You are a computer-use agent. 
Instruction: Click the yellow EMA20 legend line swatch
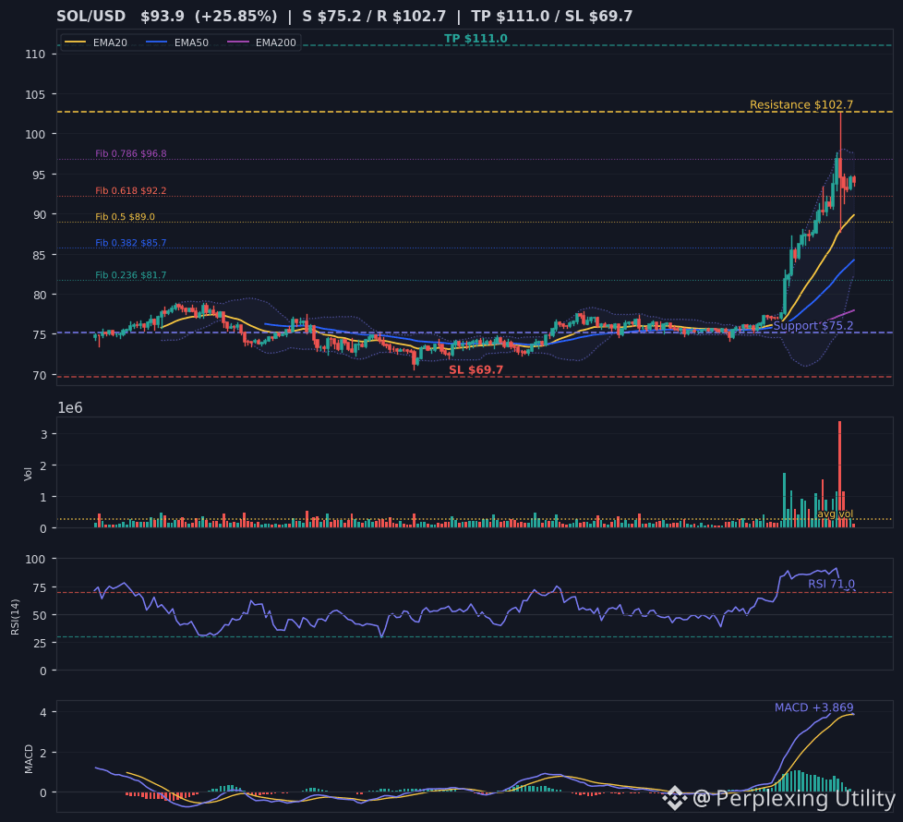click(75, 42)
